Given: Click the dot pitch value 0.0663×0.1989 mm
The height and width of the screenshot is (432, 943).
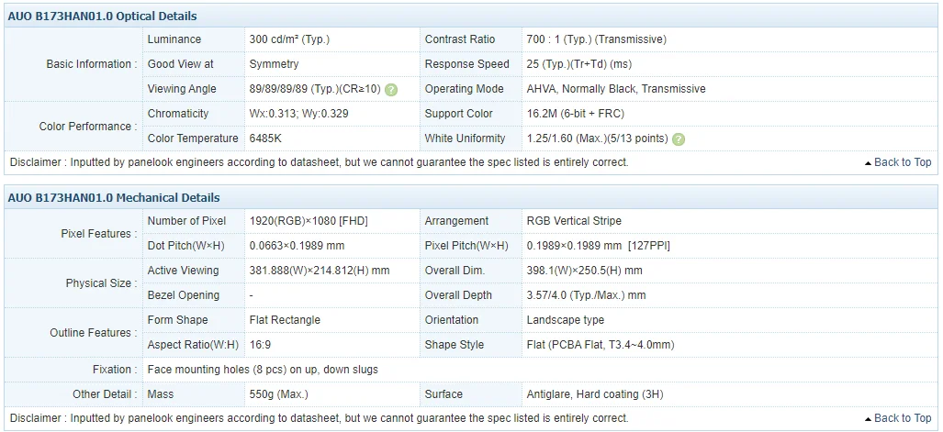Looking at the screenshot, I should point(297,246).
